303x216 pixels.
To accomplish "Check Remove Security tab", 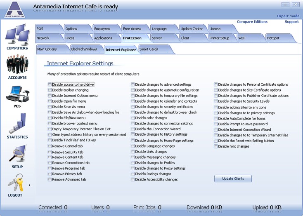I will tap(50, 152).
